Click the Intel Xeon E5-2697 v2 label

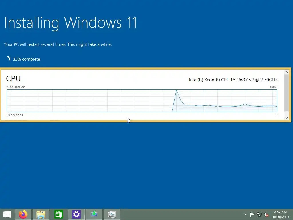[233, 80]
